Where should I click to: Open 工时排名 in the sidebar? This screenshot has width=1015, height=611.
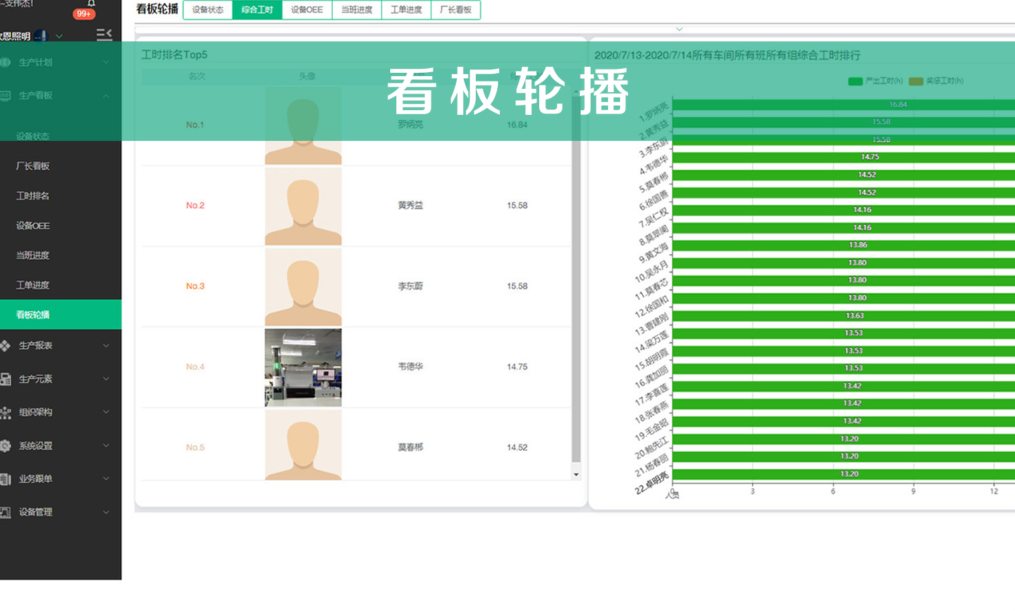(33, 196)
